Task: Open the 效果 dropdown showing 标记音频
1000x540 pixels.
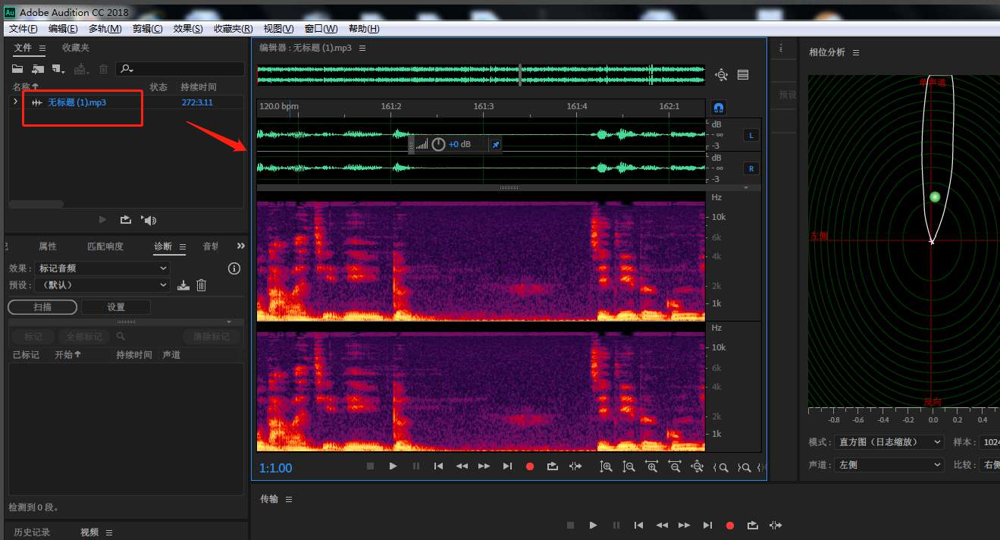Action: tap(102, 268)
